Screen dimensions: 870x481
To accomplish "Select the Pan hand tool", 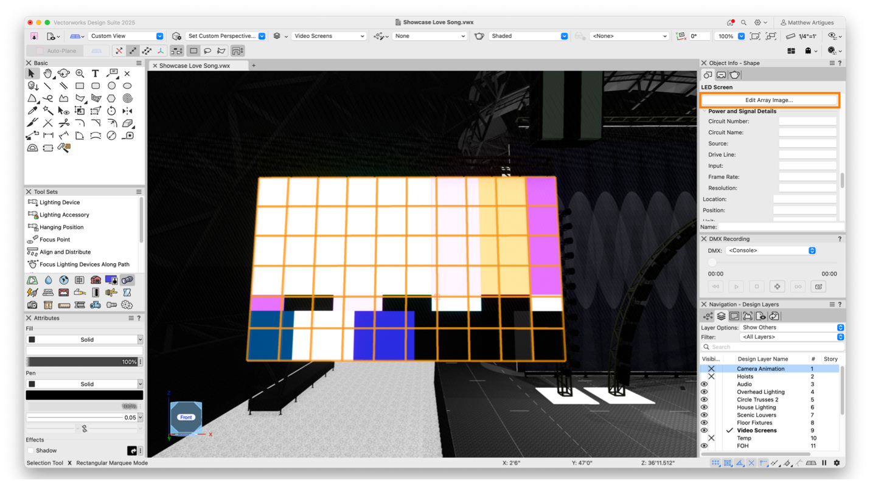I will point(47,74).
